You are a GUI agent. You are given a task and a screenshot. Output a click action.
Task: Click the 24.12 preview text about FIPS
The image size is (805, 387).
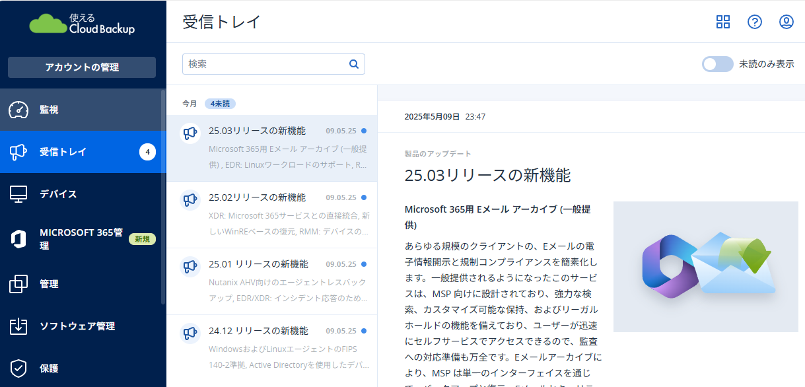(x=289, y=357)
